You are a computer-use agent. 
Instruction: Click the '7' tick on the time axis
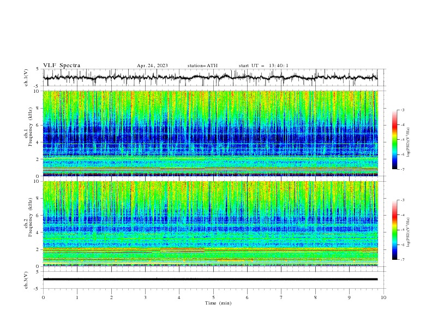(281, 297)
